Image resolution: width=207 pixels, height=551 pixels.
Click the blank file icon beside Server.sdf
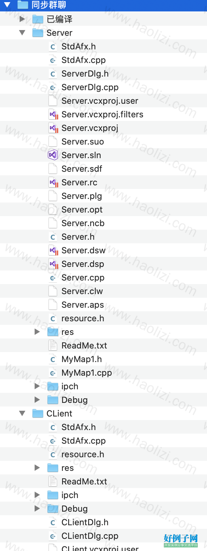pyautogui.click(x=53, y=169)
